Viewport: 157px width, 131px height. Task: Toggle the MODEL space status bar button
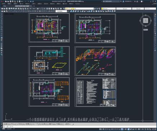click(x=101, y=129)
